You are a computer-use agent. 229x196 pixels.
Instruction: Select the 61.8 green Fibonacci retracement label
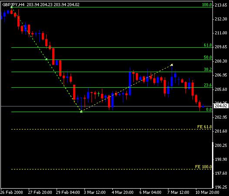pos(208,45)
